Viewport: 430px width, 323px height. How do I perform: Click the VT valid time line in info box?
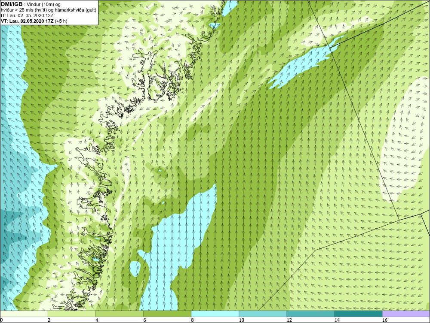pos(34,21)
